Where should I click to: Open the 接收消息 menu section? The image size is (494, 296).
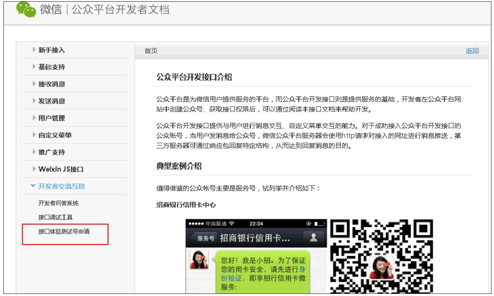52,84
